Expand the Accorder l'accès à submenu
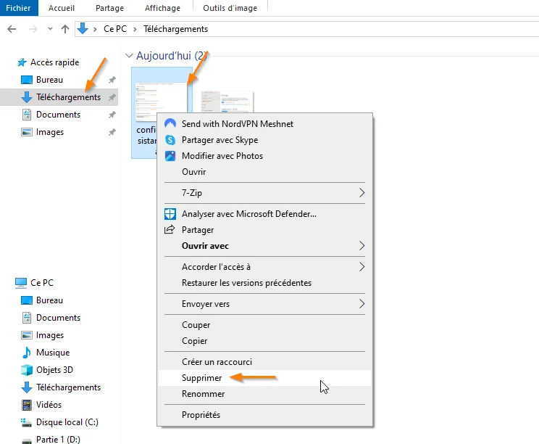 (264, 267)
